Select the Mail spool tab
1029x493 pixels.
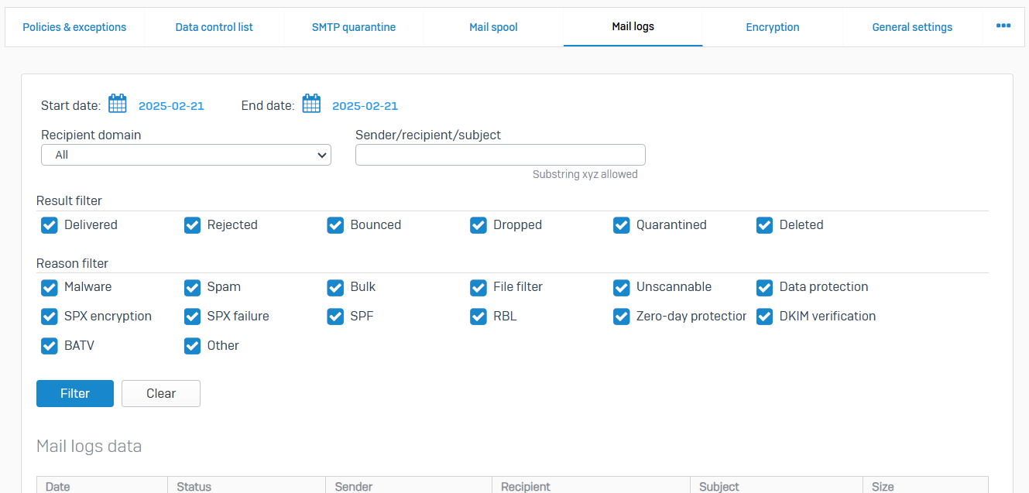pos(493,27)
